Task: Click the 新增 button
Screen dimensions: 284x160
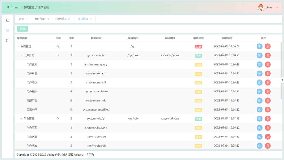Action: coord(22,29)
